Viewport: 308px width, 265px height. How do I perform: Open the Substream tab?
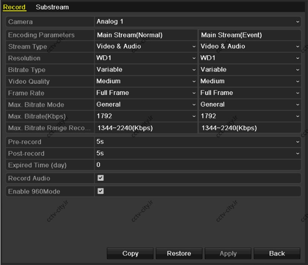click(52, 7)
